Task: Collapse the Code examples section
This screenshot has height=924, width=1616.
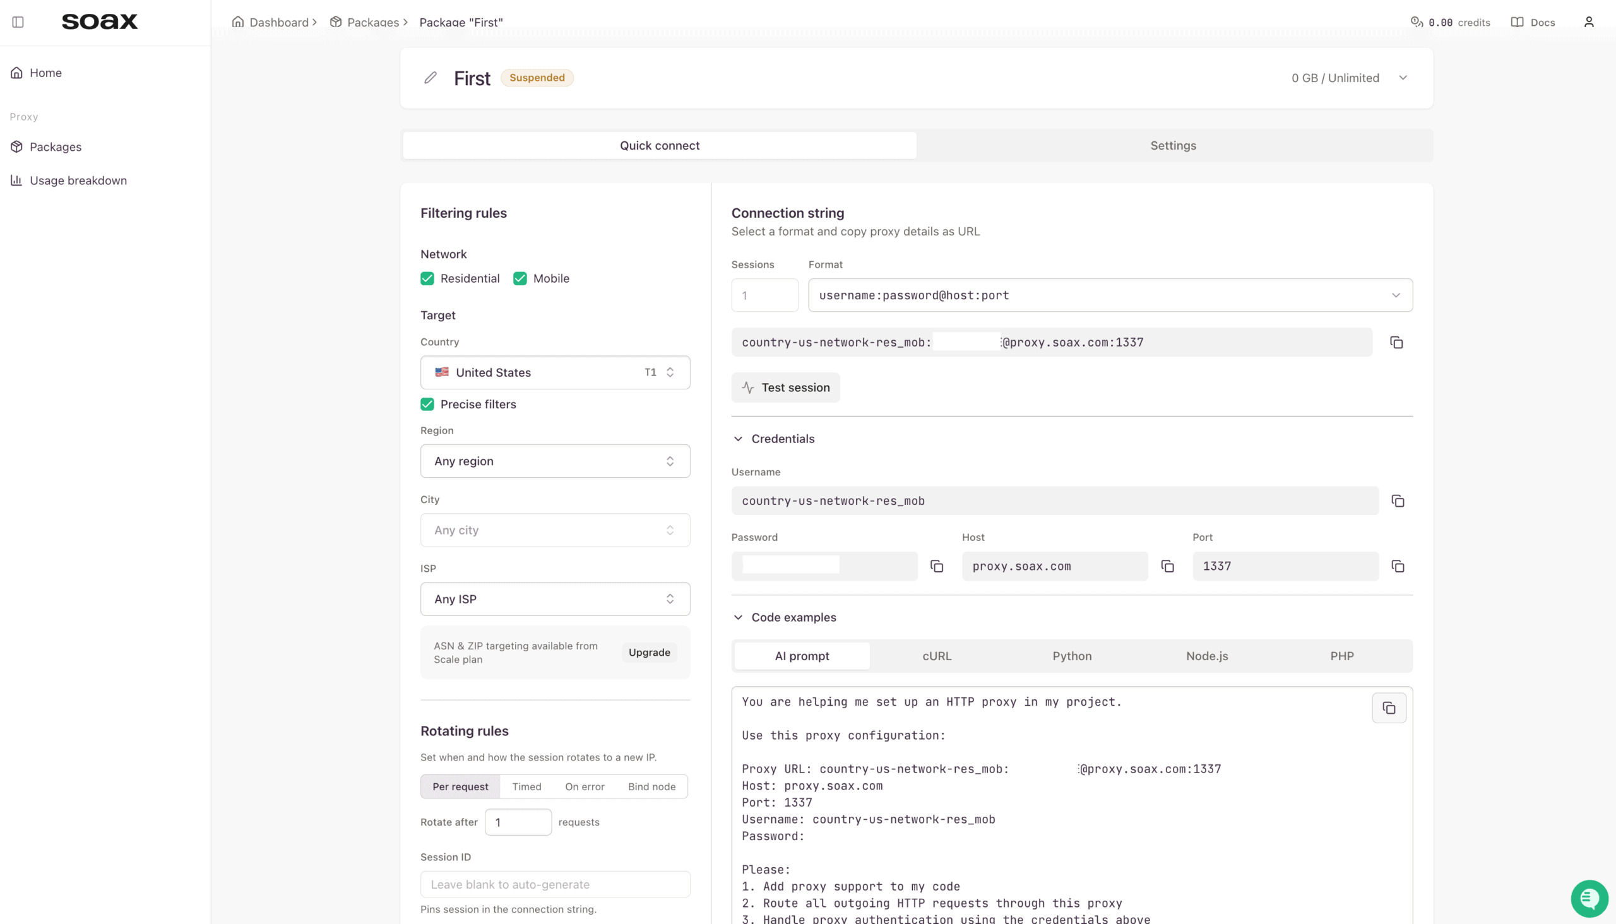Action: pyautogui.click(x=784, y=617)
